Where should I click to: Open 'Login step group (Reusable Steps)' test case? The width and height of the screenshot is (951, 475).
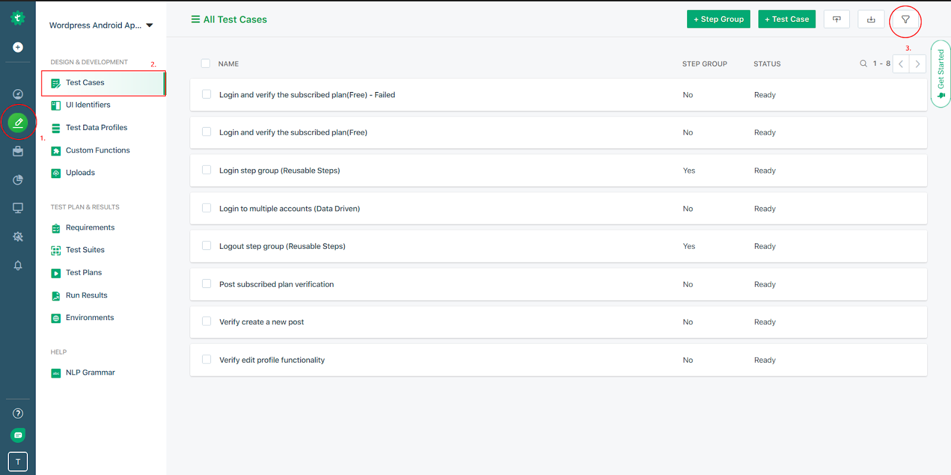click(x=279, y=170)
